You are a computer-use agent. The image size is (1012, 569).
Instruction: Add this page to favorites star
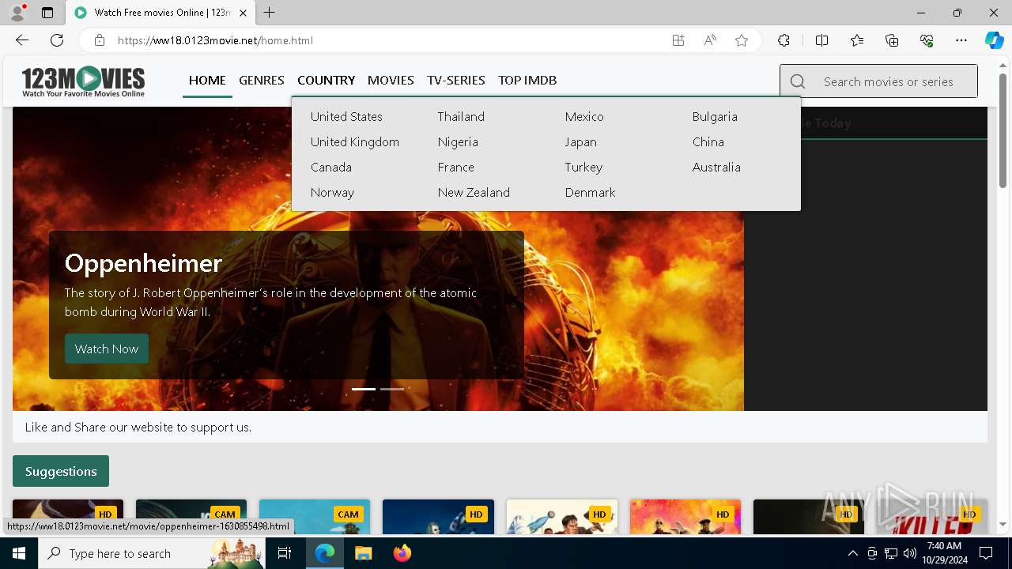click(x=742, y=40)
